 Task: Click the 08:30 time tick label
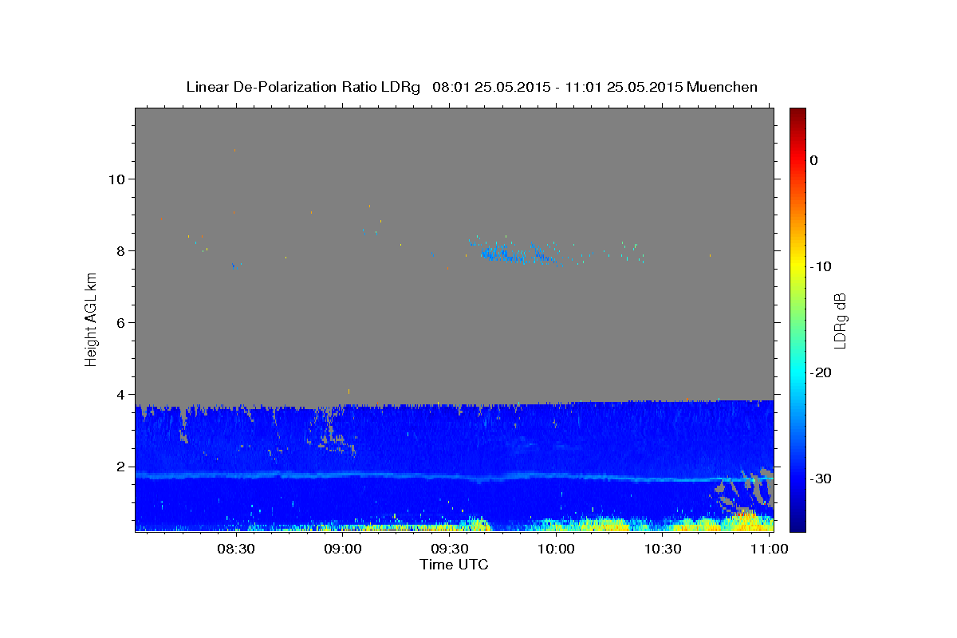point(236,549)
